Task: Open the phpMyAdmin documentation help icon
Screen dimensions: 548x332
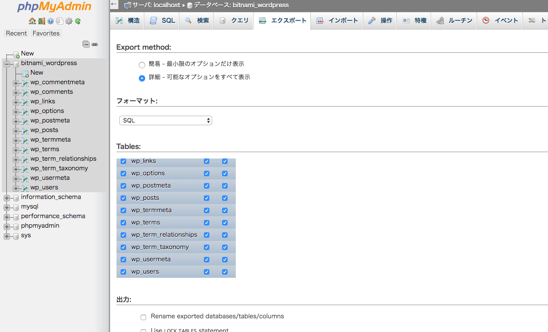Action: pyautogui.click(x=51, y=21)
